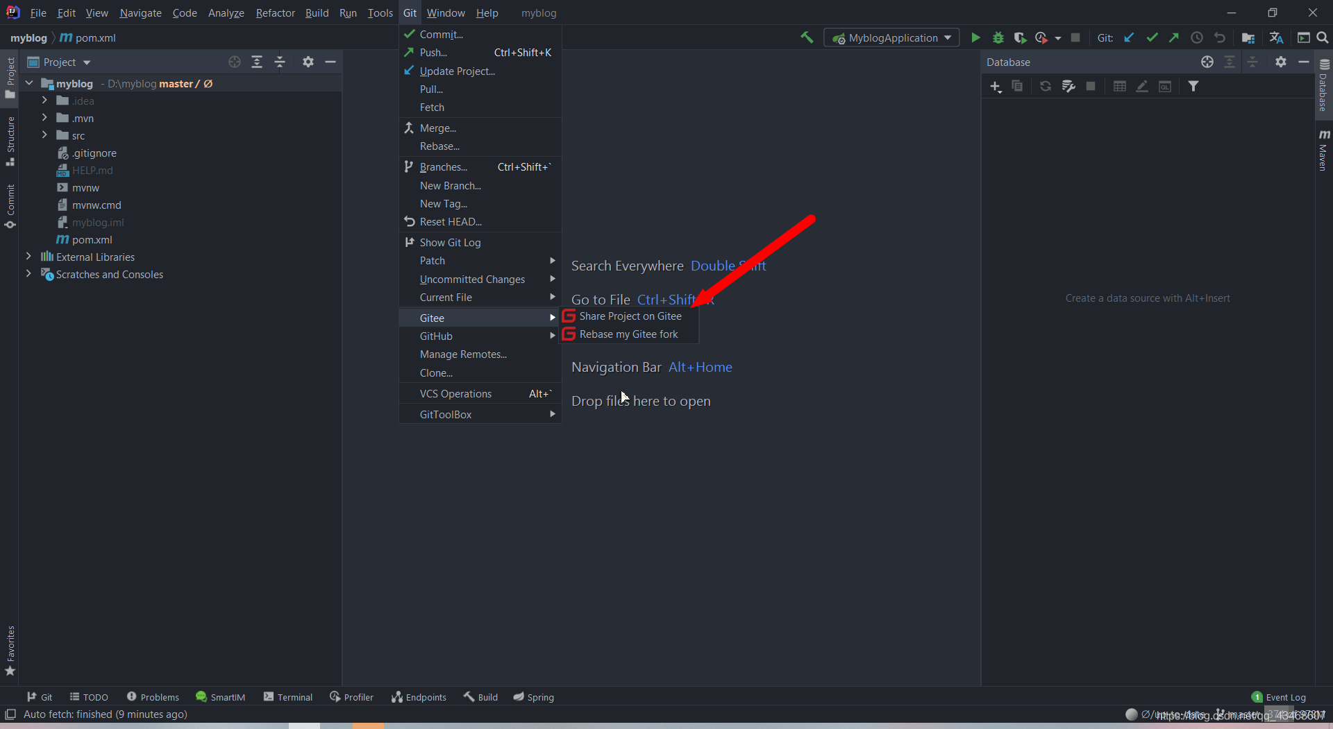This screenshot has width=1333, height=729.
Task: Start debugging with the bug icon
Action: (x=998, y=37)
